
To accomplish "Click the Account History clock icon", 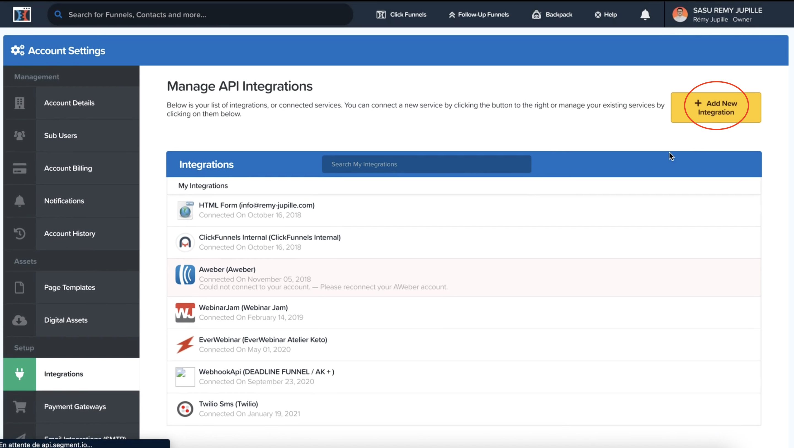I will click(19, 234).
